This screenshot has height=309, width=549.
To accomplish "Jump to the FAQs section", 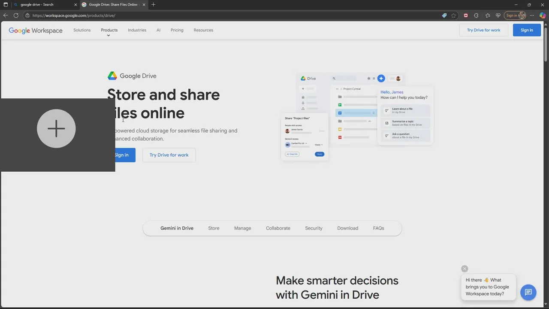I will [x=379, y=228].
